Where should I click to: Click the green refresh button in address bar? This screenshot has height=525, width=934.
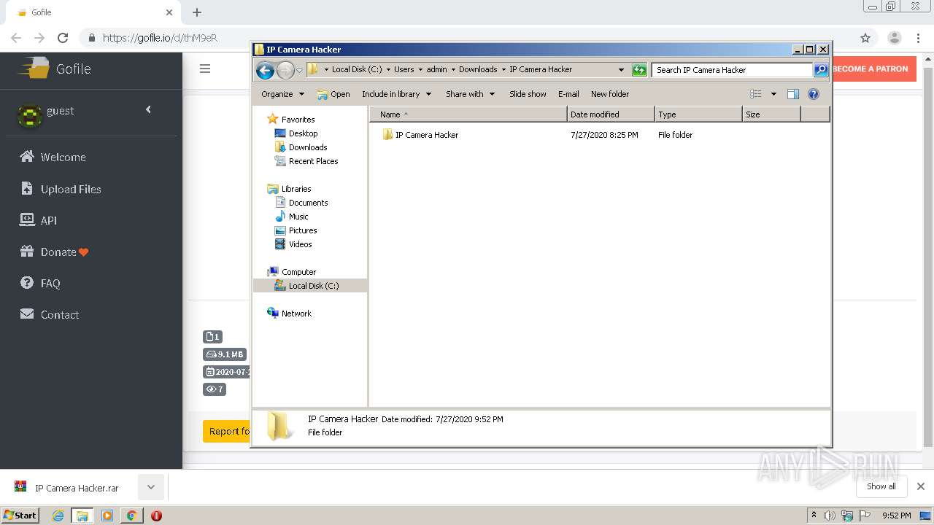pyautogui.click(x=639, y=70)
